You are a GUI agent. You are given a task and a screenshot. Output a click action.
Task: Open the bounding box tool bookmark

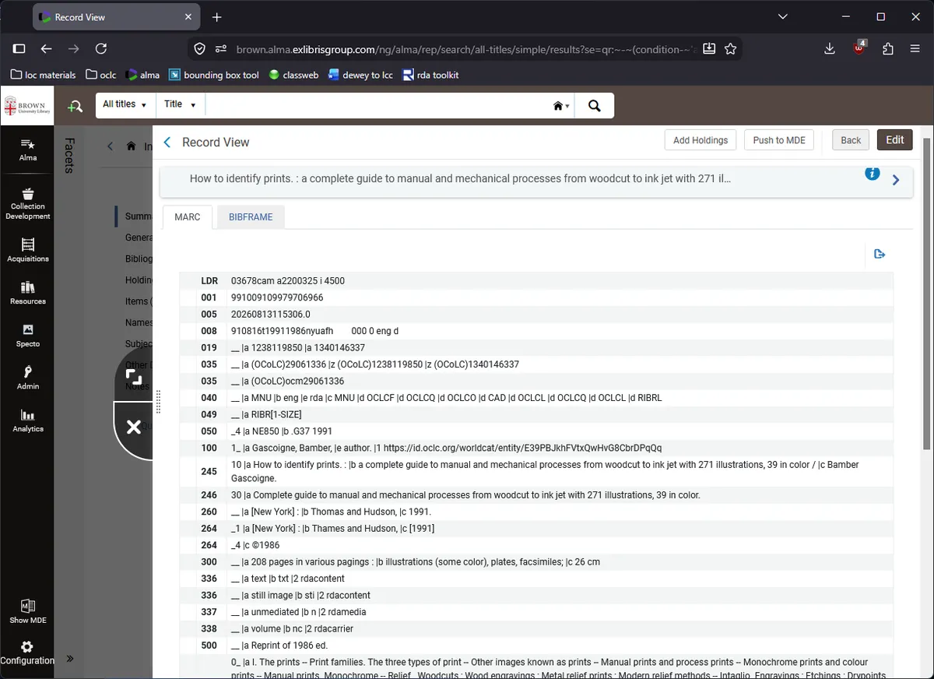click(x=214, y=75)
